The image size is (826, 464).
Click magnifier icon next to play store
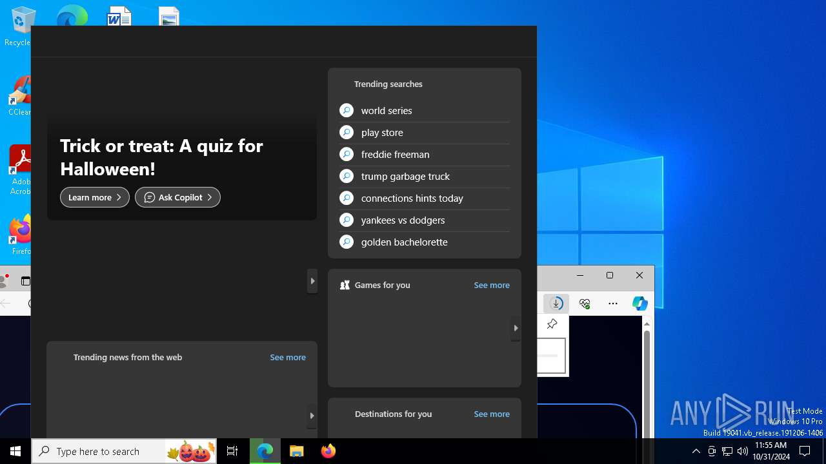(x=347, y=133)
